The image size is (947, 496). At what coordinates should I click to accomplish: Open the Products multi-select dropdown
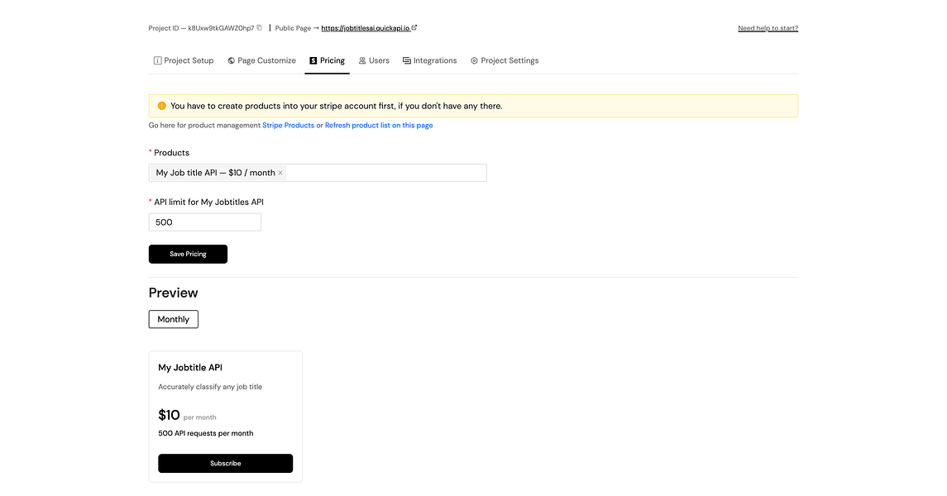click(x=385, y=173)
